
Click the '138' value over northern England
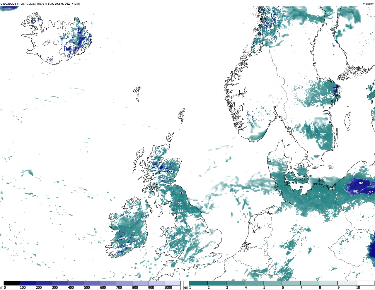click(180, 211)
